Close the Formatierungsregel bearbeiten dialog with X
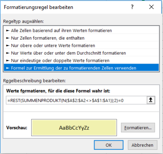 click(151, 7)
